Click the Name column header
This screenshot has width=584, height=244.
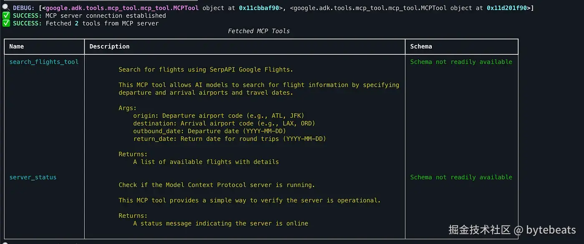click(x=17, y=46)
